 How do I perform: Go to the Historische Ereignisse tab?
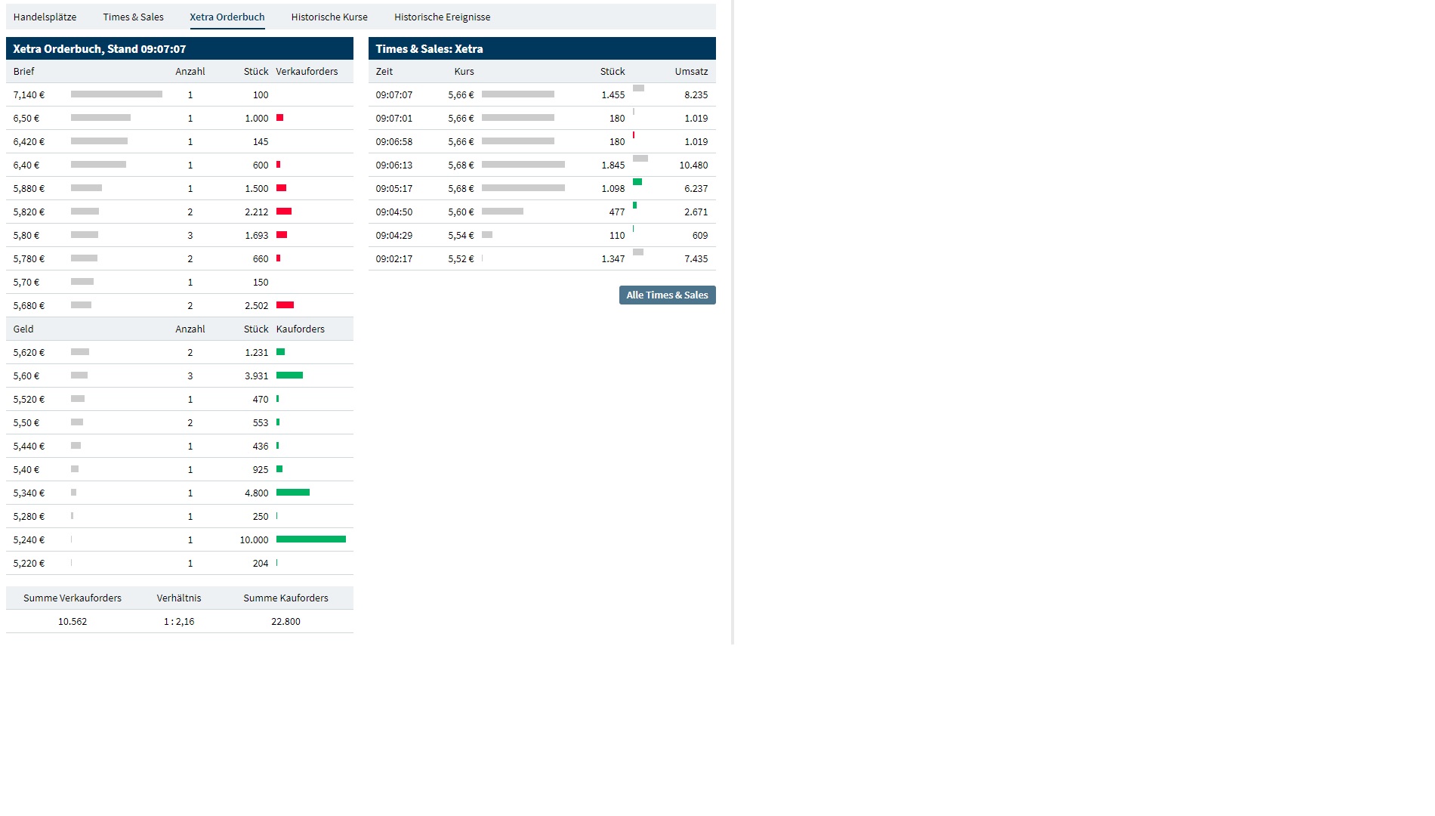pos(442,17)
